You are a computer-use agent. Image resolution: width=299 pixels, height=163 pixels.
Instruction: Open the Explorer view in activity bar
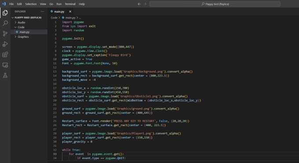coord(5,13)
